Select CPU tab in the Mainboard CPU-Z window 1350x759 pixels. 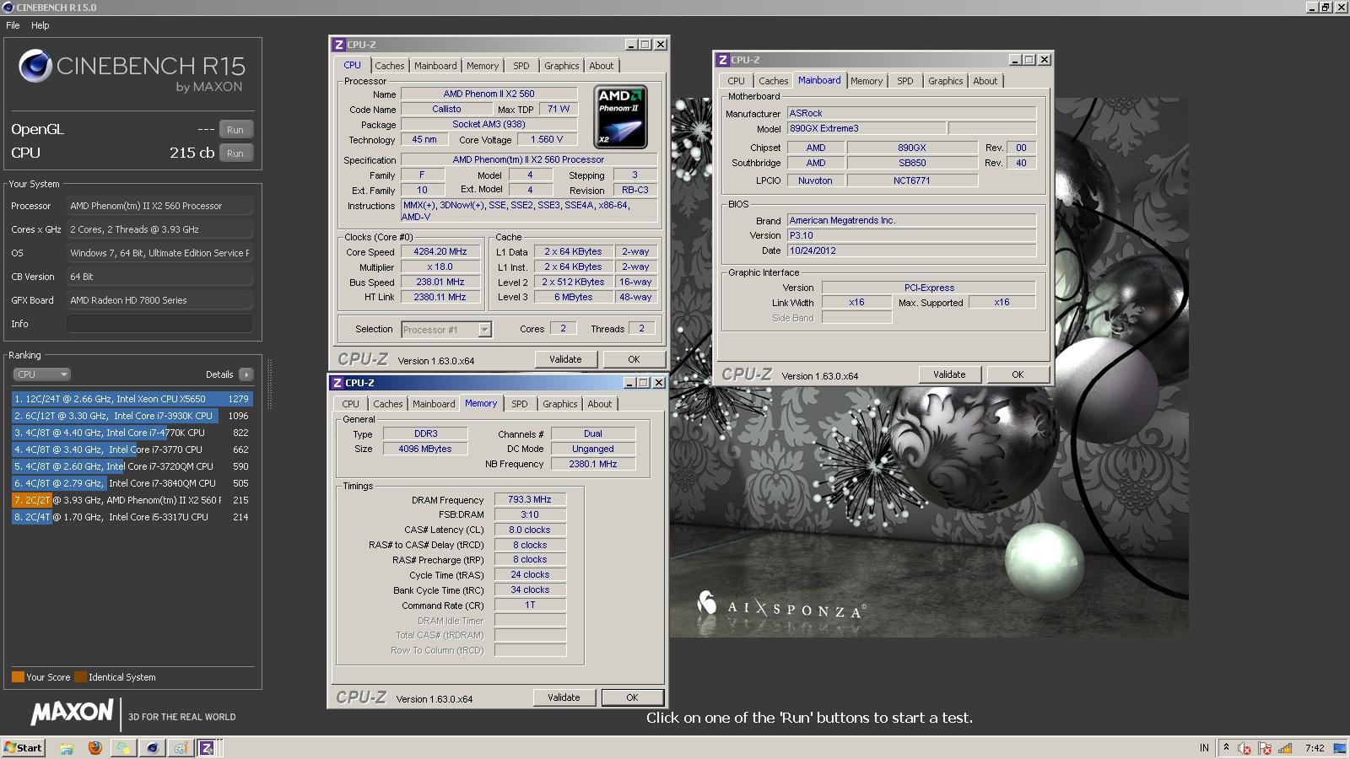(737, 81)
